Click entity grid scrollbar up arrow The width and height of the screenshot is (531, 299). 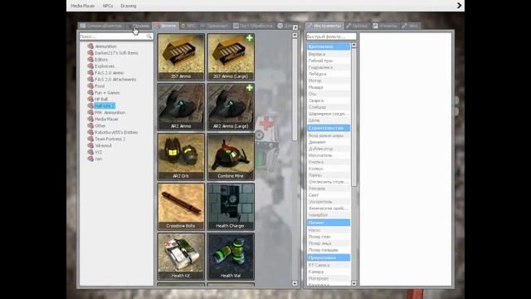[295, 35]
